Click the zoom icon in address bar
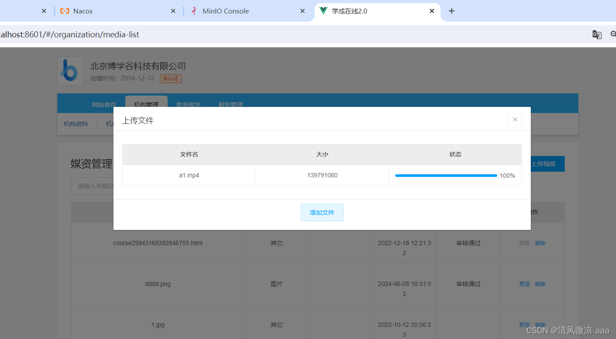This screenshot has height=339, width=616. coord(613,34)
